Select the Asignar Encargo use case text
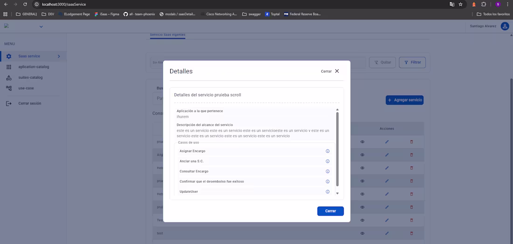 point(192,151)
